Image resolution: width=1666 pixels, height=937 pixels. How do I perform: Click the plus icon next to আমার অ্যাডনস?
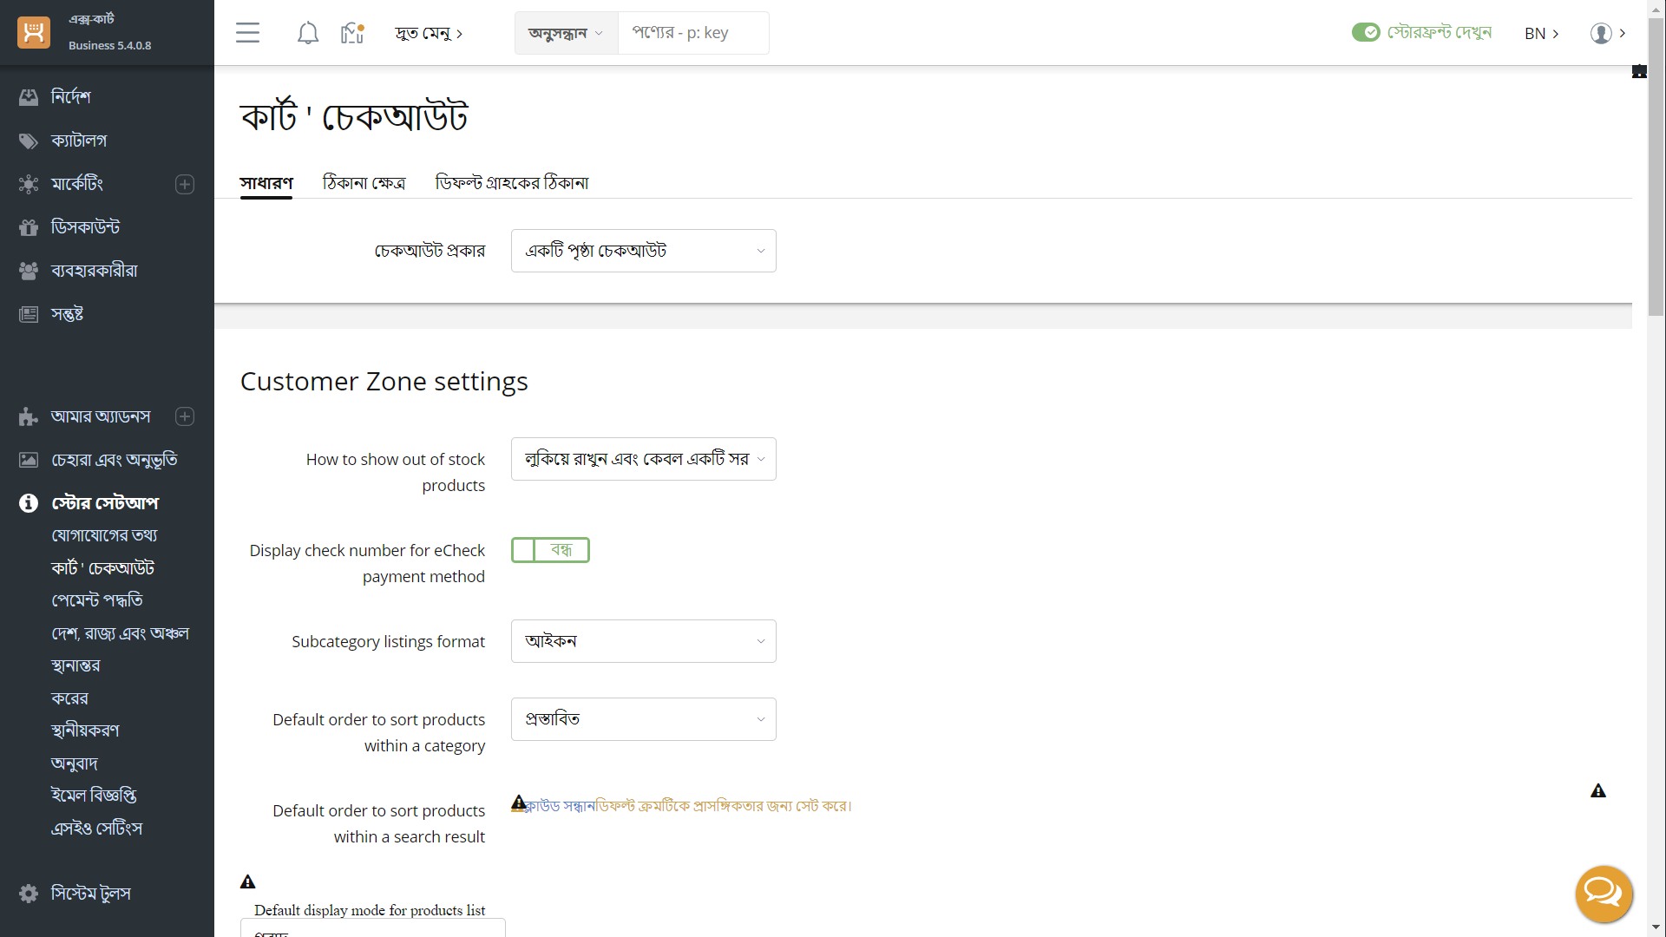[185, 416]
